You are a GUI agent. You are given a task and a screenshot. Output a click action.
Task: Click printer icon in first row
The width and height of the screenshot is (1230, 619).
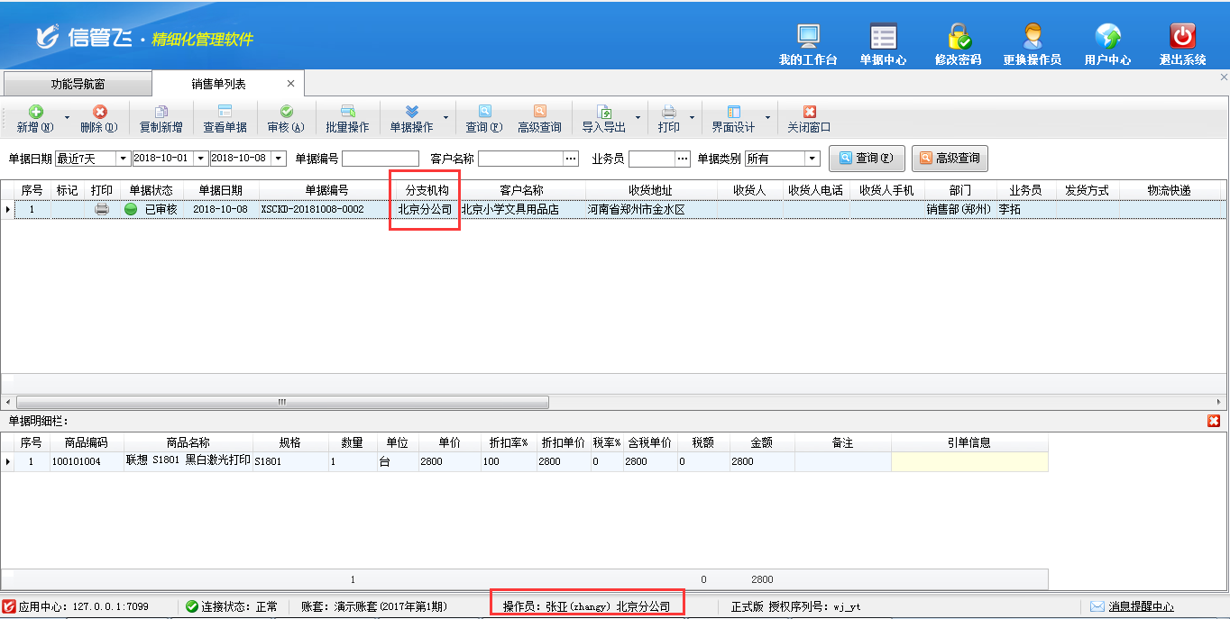coord(102,209)
